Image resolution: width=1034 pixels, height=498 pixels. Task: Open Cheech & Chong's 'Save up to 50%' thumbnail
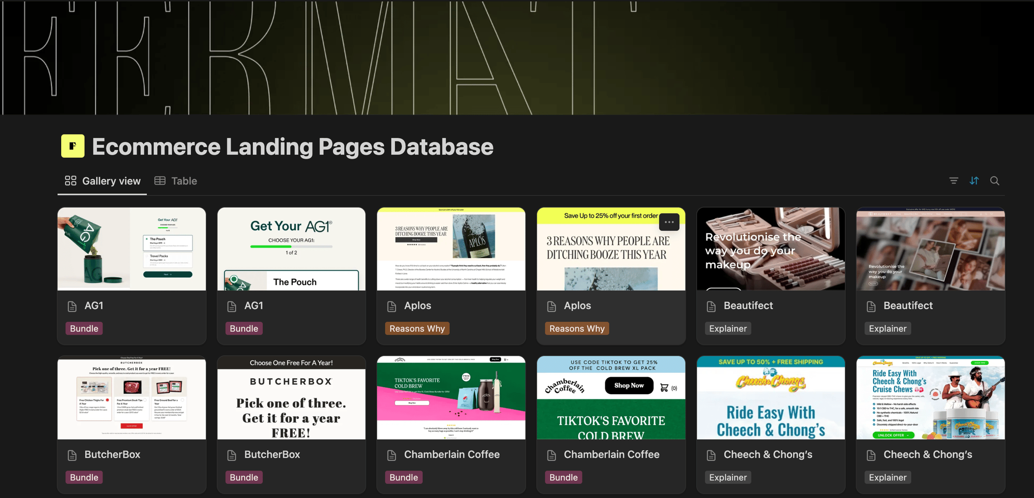[x=771, y=398]
